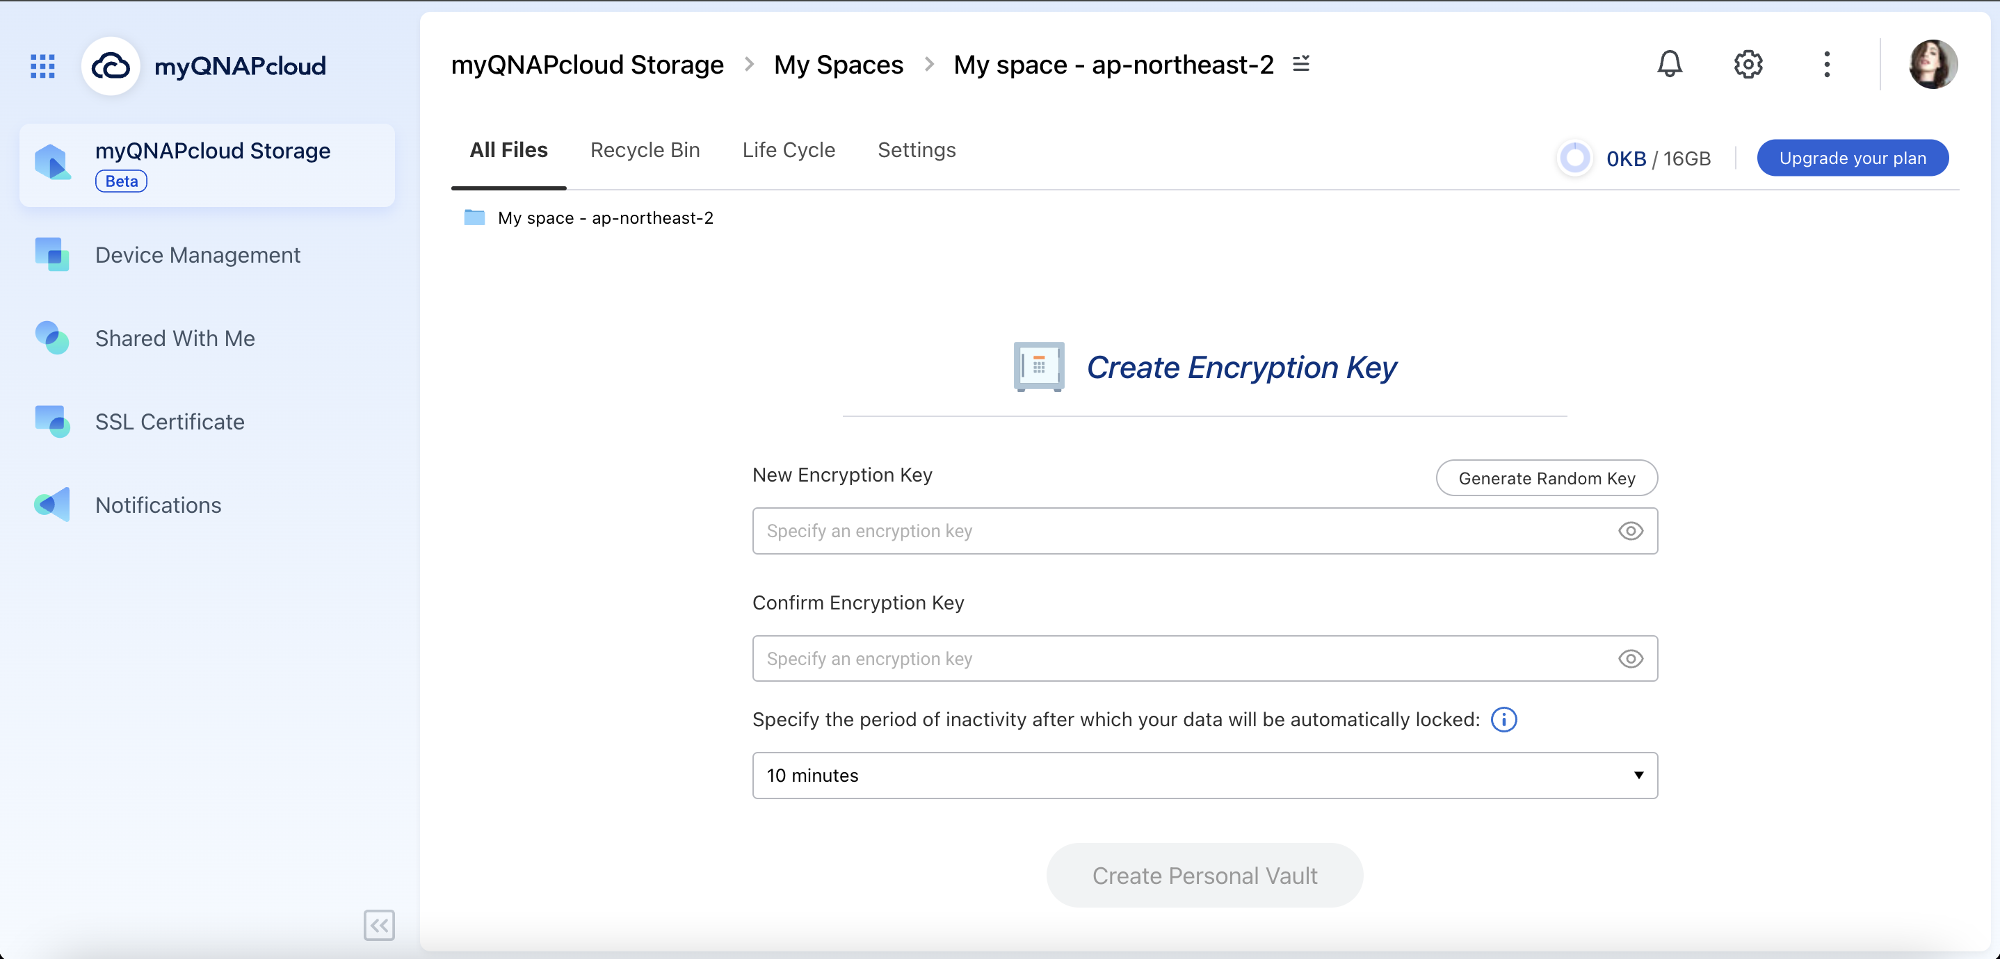Collapse the sidebar with the double-arrow icon
Screen dimensions: 2000x959
pos(379,924)
